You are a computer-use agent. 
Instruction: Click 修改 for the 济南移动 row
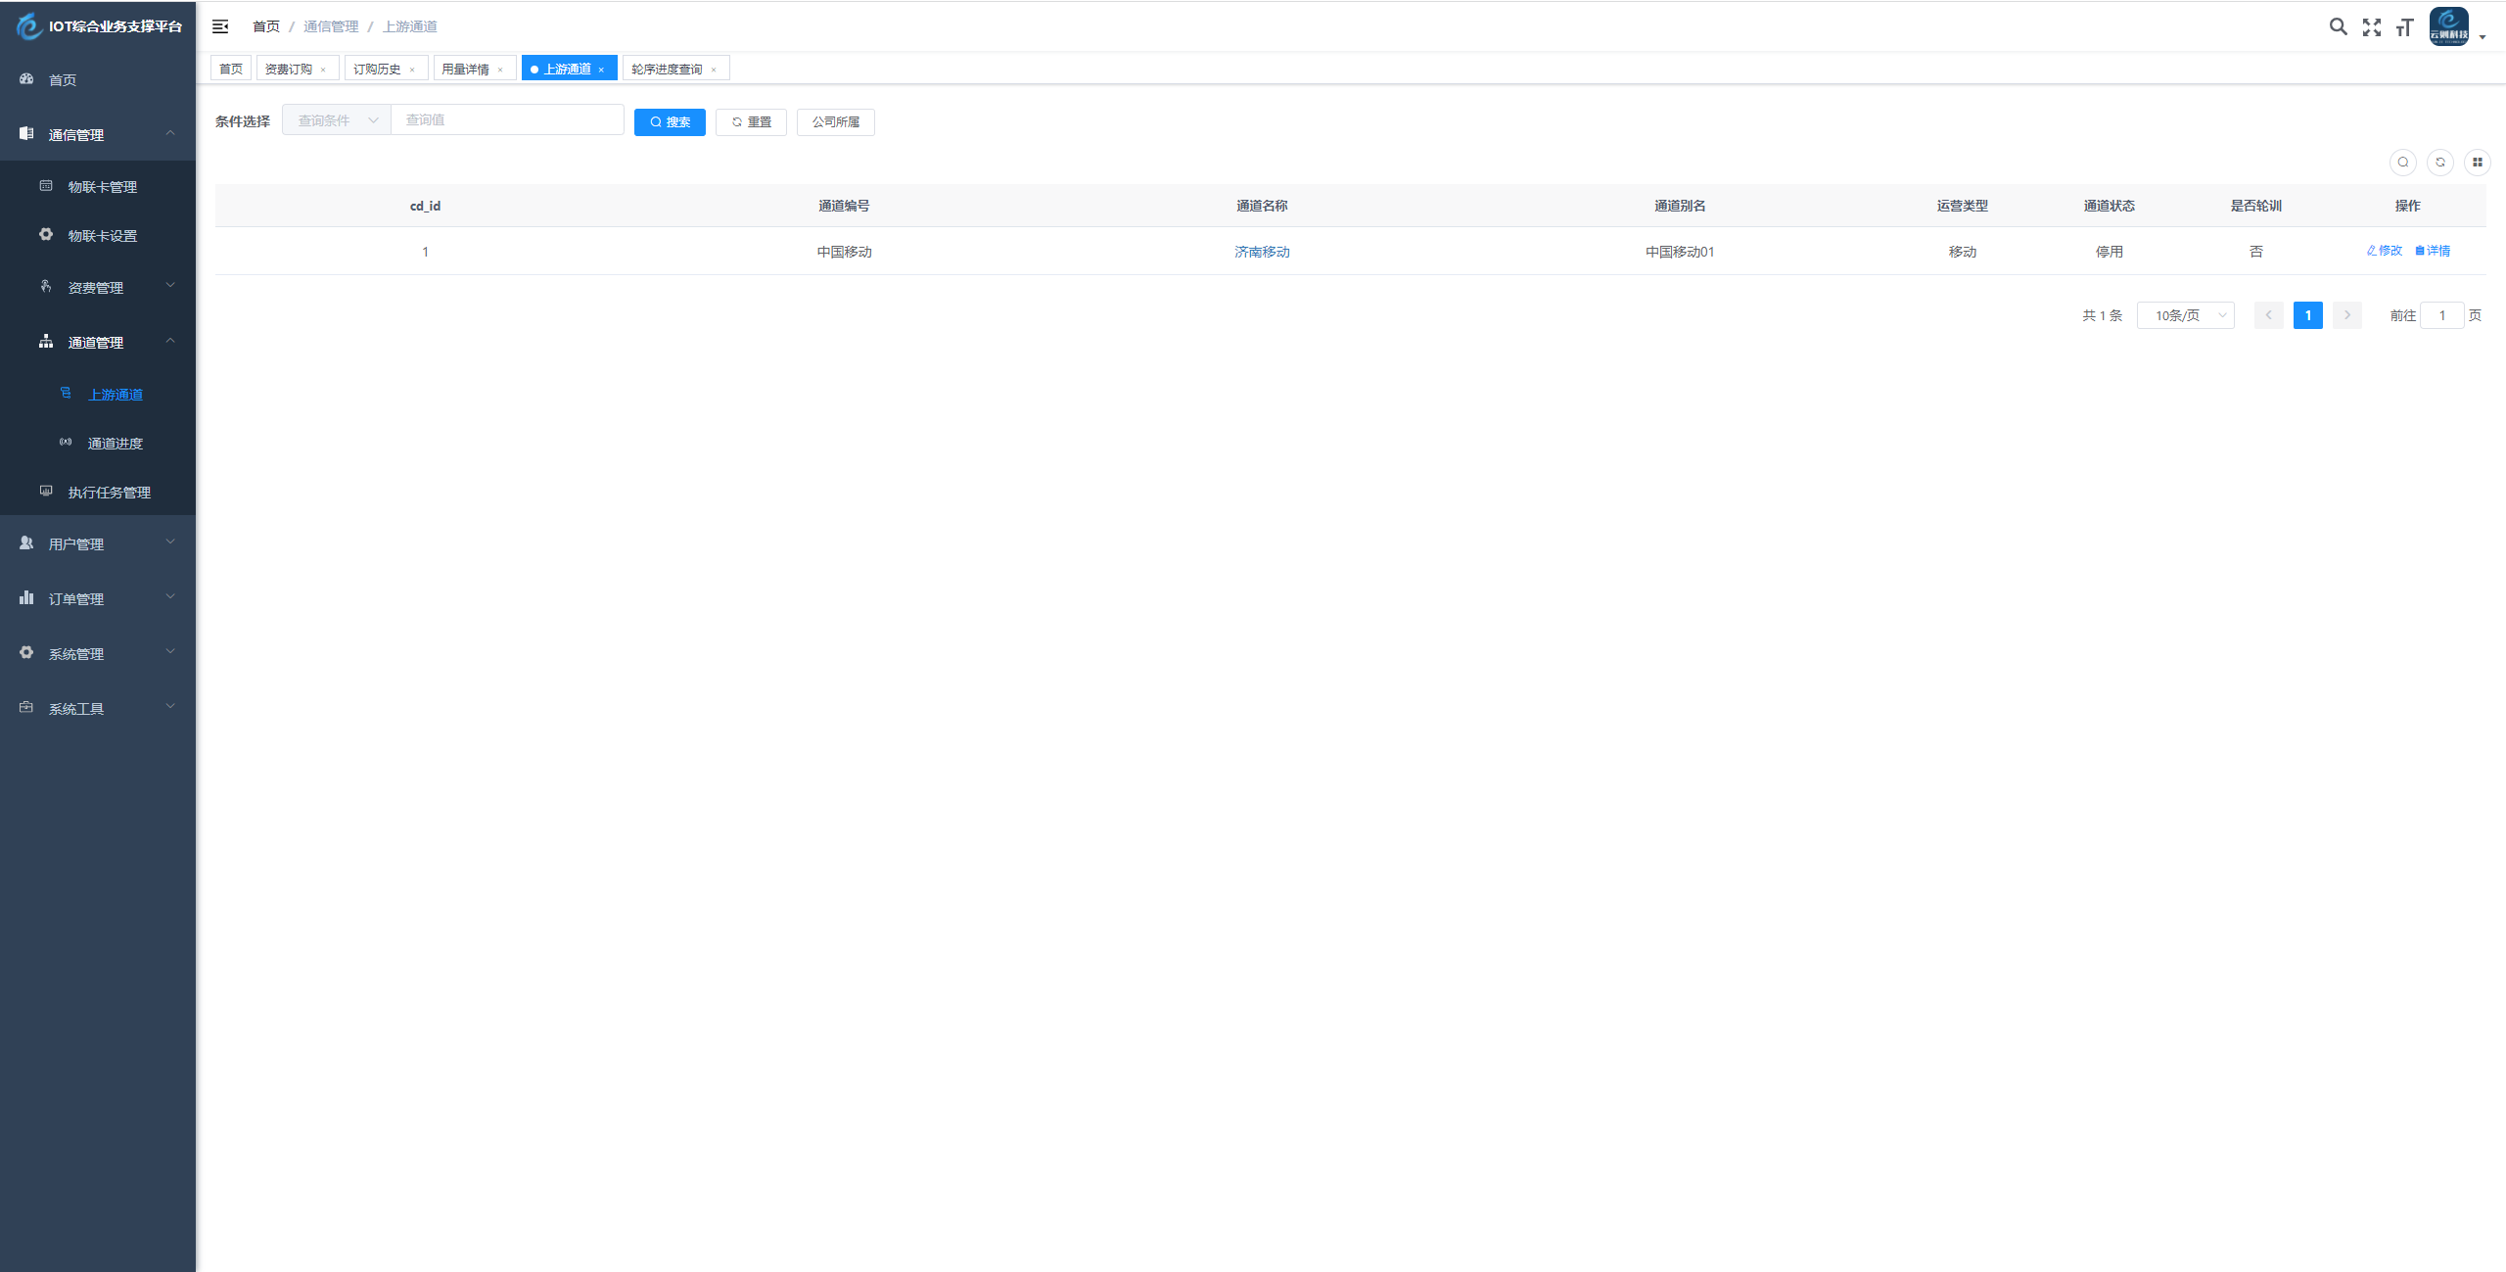point(2385,251)
